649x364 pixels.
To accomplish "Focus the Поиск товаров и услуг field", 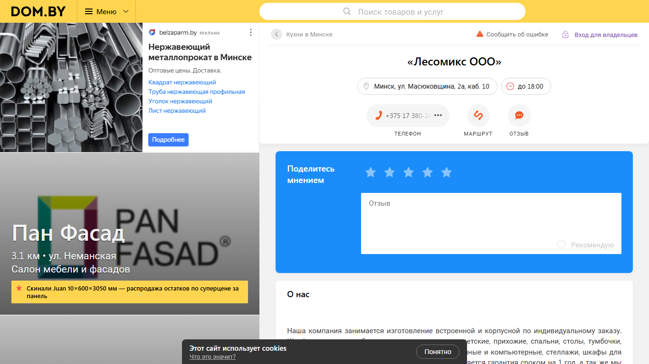I will point(392,11).
